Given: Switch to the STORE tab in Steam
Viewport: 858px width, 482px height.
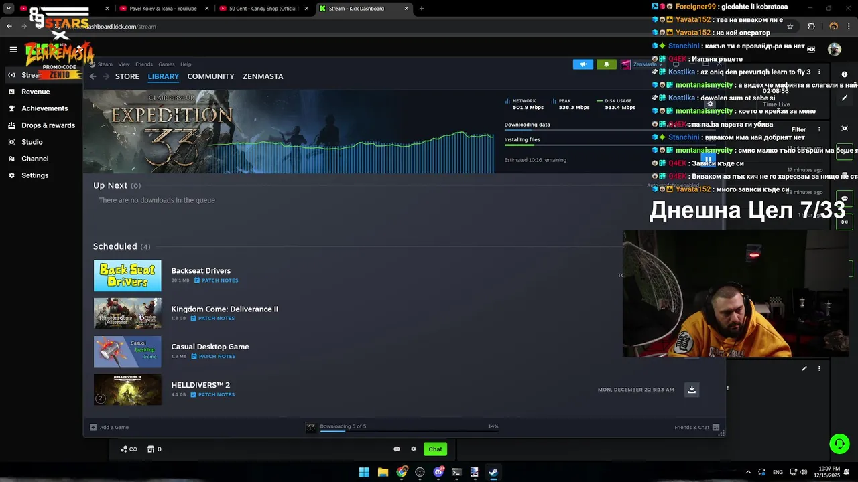Looking at the screenshot, I should (x=127, y=76).
